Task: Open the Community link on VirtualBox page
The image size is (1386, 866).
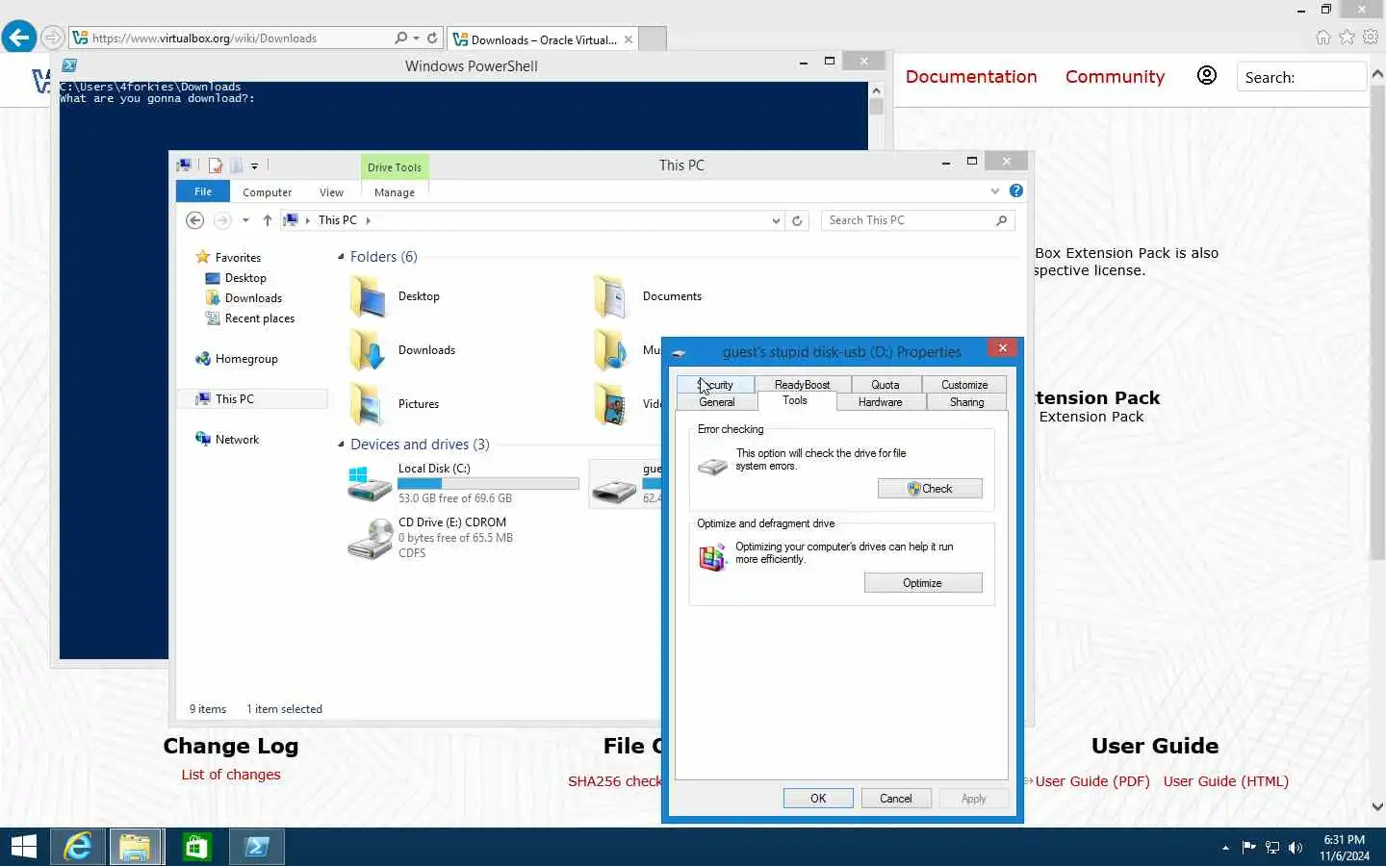Action: click(x=1115, y=77)
